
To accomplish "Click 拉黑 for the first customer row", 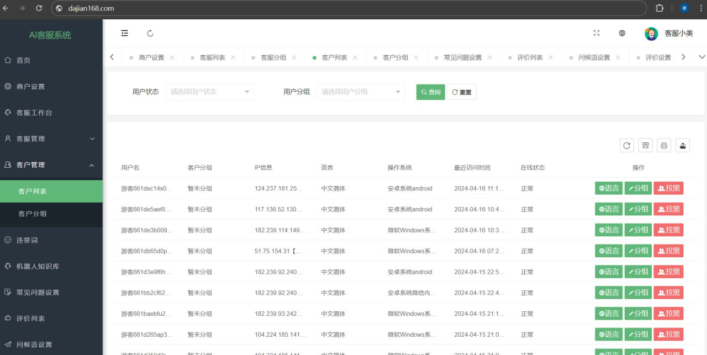I will [668, 188].
